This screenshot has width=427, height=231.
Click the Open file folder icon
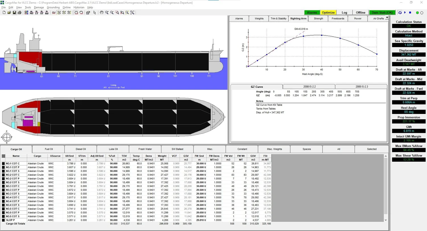9,13
